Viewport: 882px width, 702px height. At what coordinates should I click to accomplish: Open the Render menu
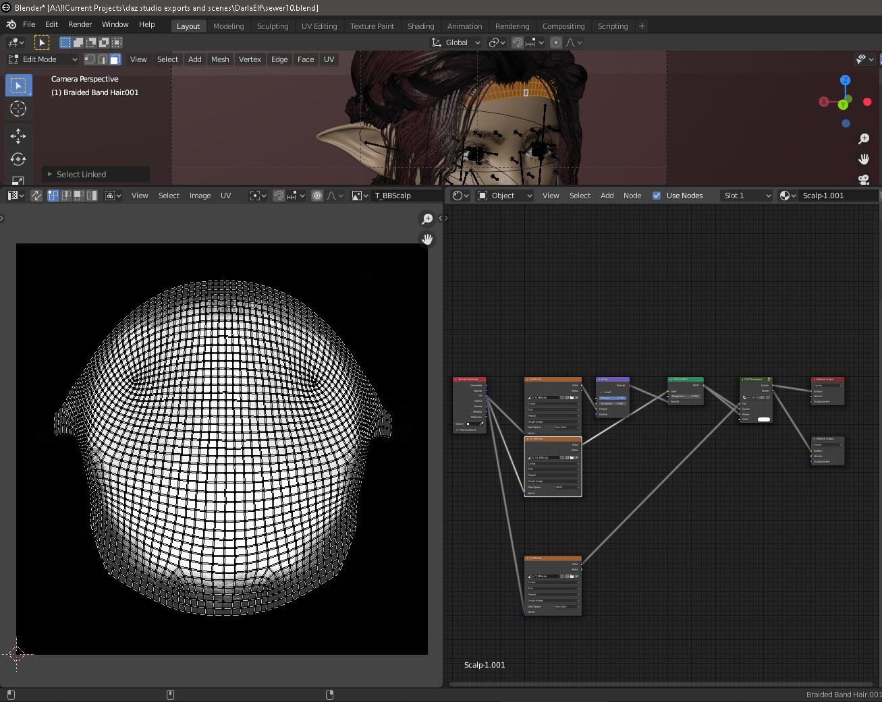(x=80, y=24)
